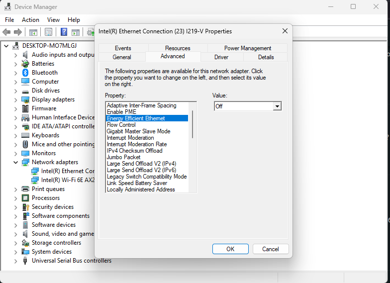Open the File menu
Screen dimensions: 390x283
pyautogui.click(x=9, y=20)
